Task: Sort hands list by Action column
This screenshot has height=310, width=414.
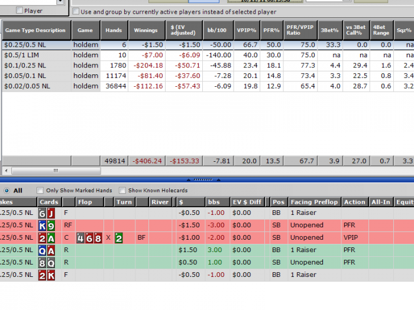Action: coord(355,202)
